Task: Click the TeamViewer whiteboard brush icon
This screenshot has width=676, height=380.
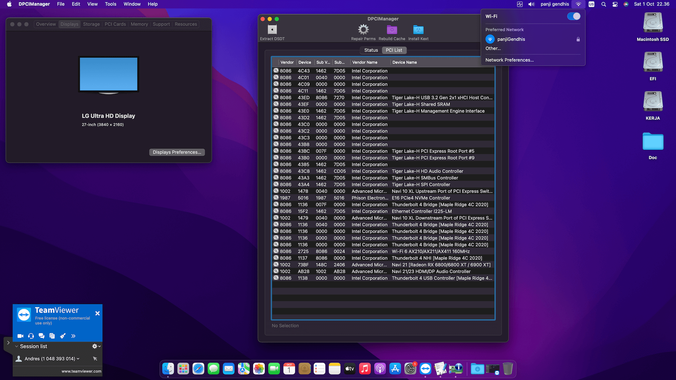Action: 63,336
